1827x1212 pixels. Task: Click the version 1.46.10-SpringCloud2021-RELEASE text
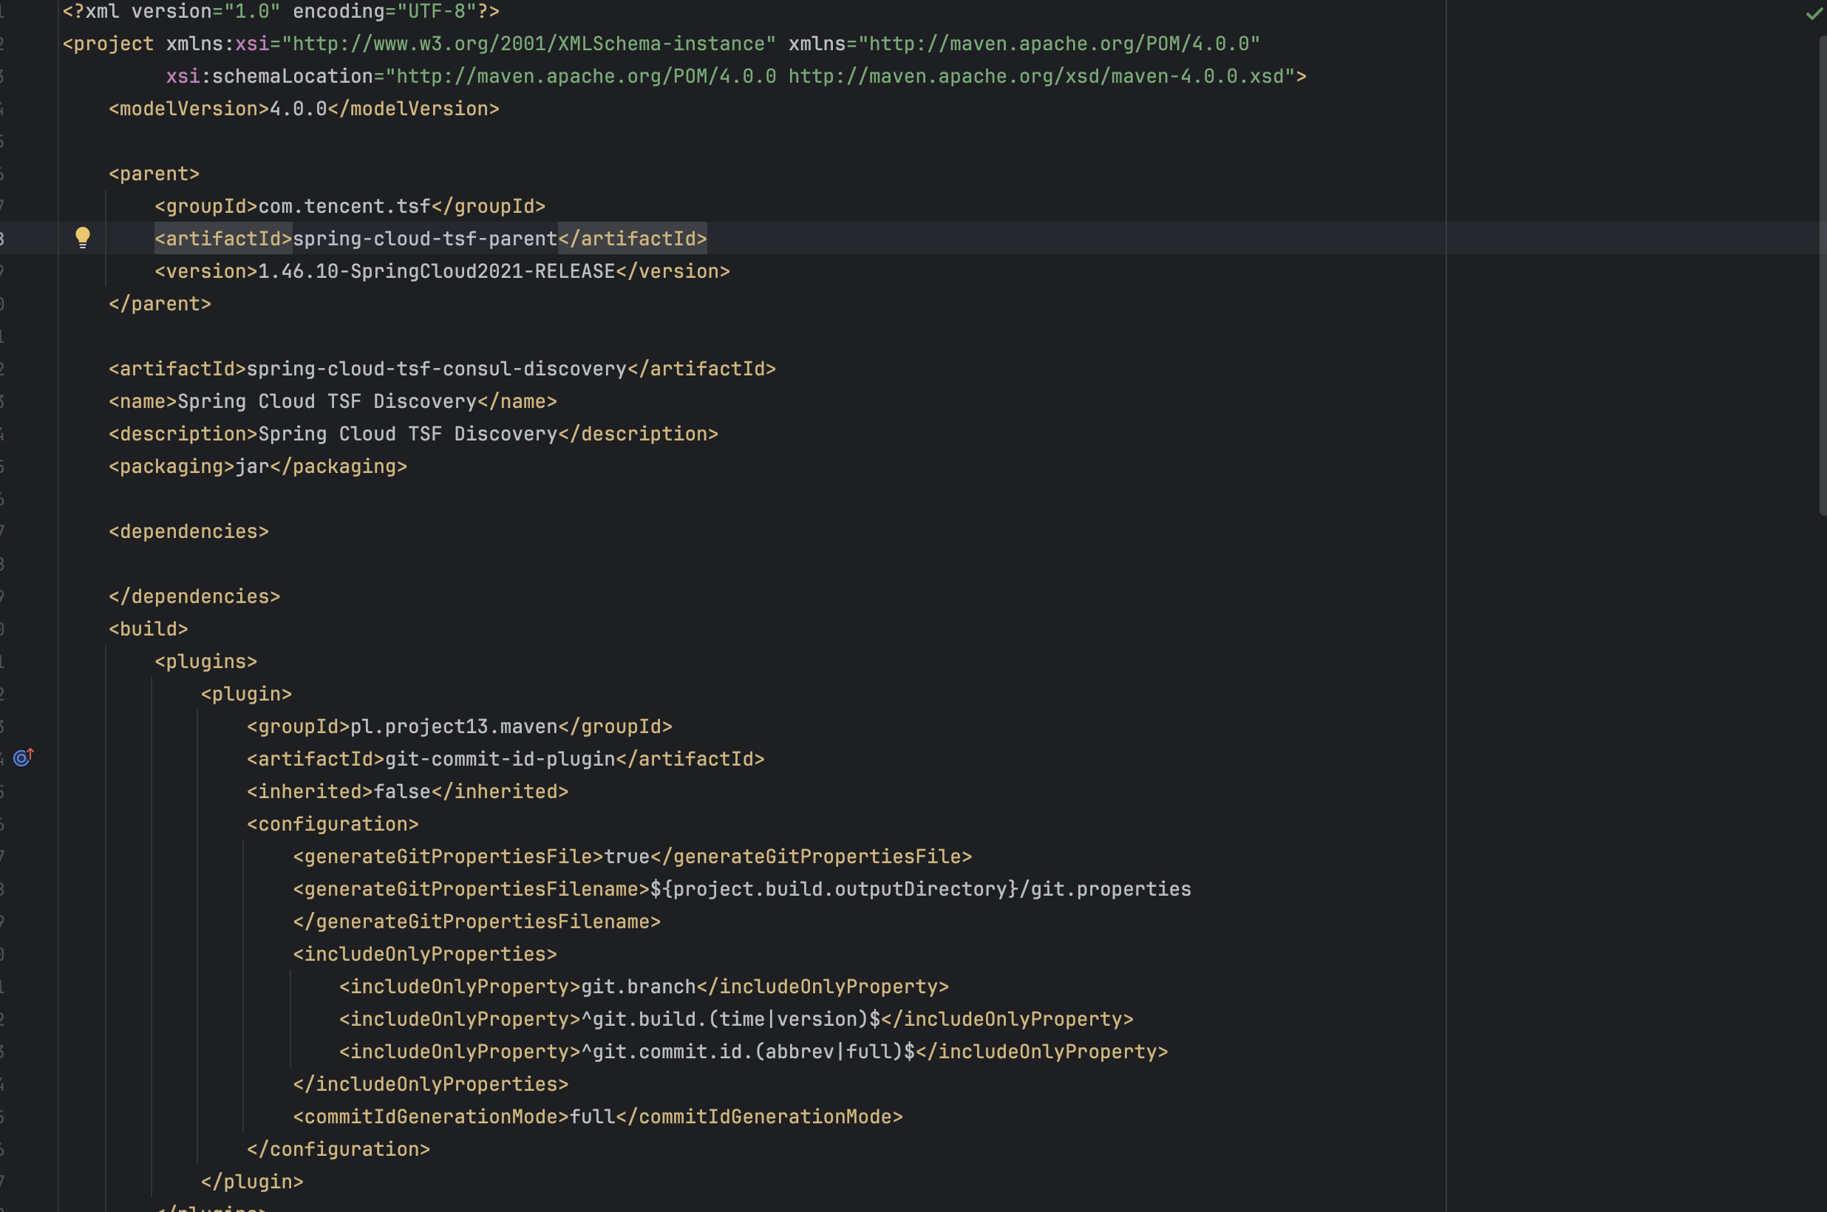(437, 271)
